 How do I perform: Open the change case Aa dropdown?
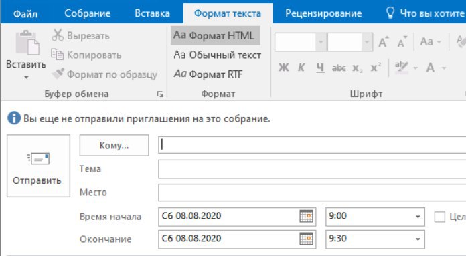point(431,42)
